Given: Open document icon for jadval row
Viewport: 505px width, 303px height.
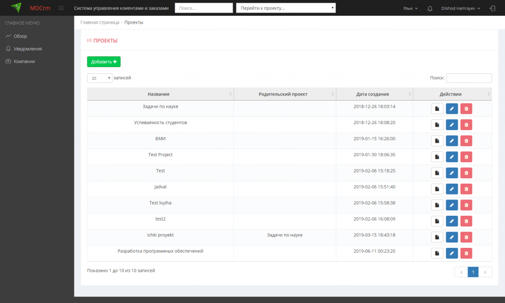Looking at the screenshot, I should [437, 189].
